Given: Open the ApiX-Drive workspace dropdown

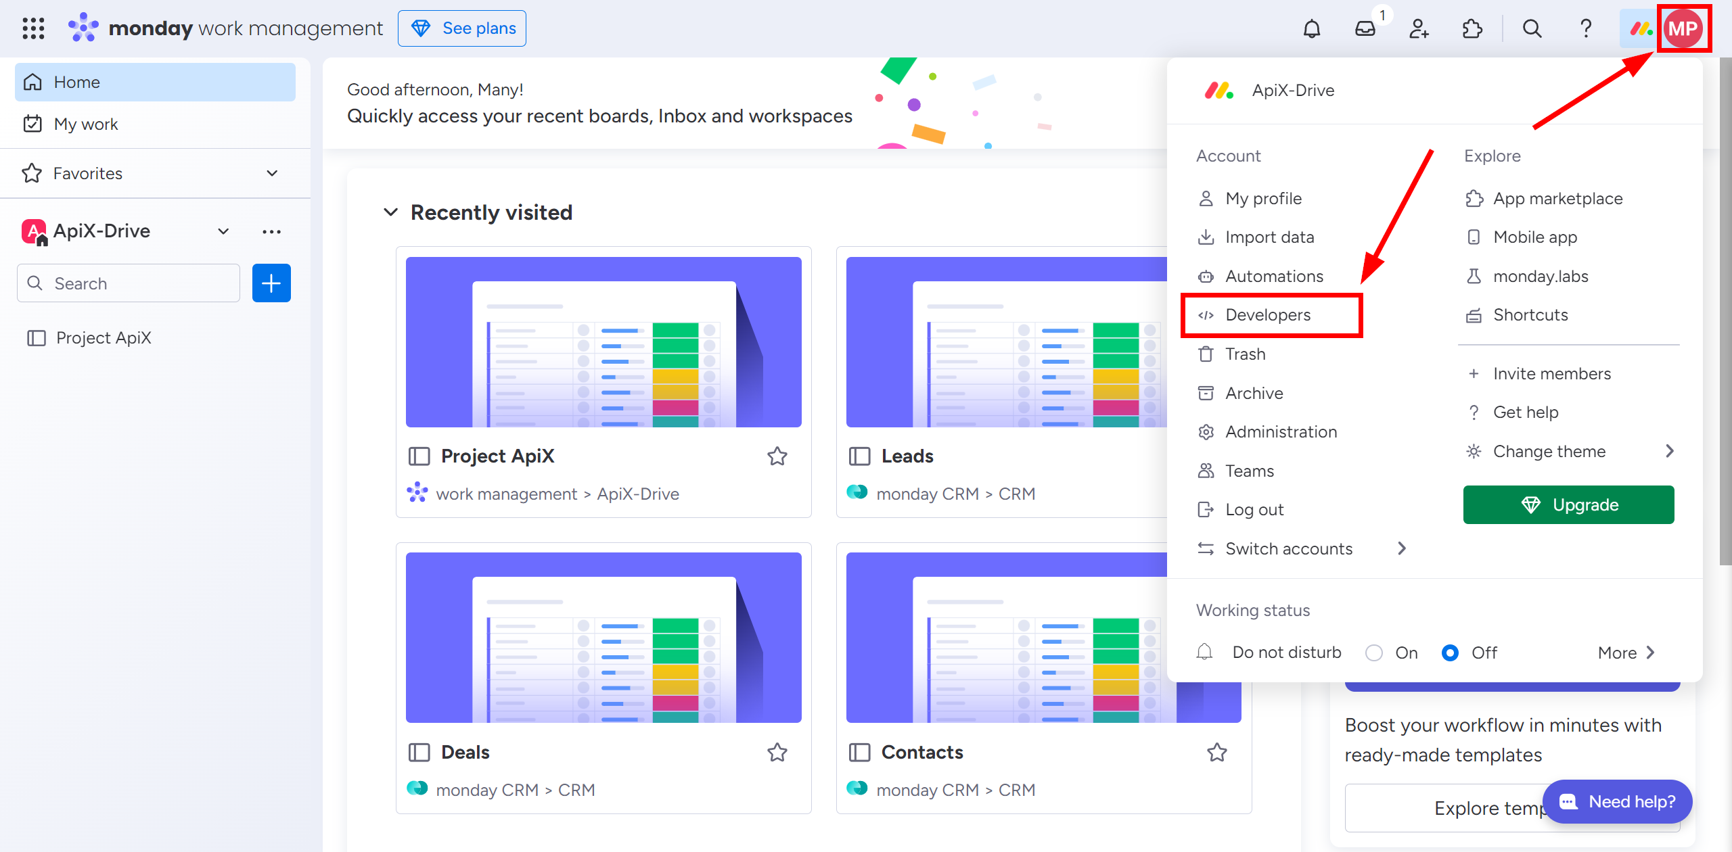Looking at the screenshot, I should pyautogui.click(x=223, y=231).
